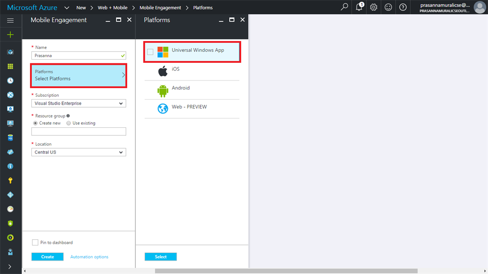The width and height of the screenshot is (488, 274).
Task: Choose the iOS platform row
Action: point(192,71)
